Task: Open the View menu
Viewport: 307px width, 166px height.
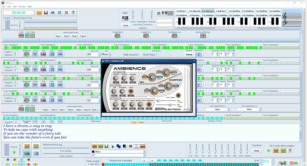Action: pos(15,6)
